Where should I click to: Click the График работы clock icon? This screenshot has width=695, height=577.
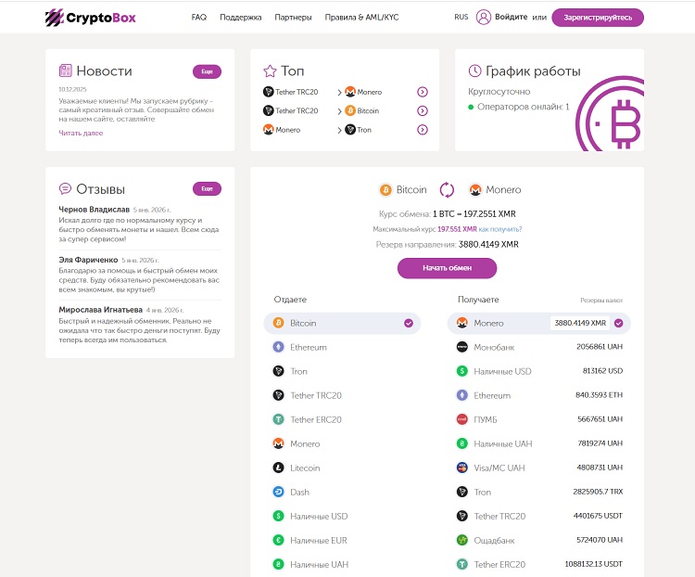pyautogui.click(x=474, y=71)
